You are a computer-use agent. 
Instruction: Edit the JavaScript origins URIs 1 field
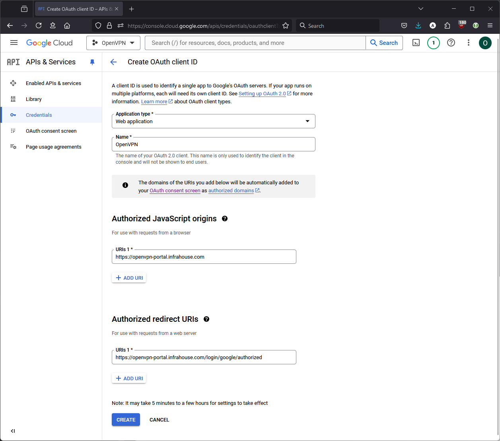204,257
